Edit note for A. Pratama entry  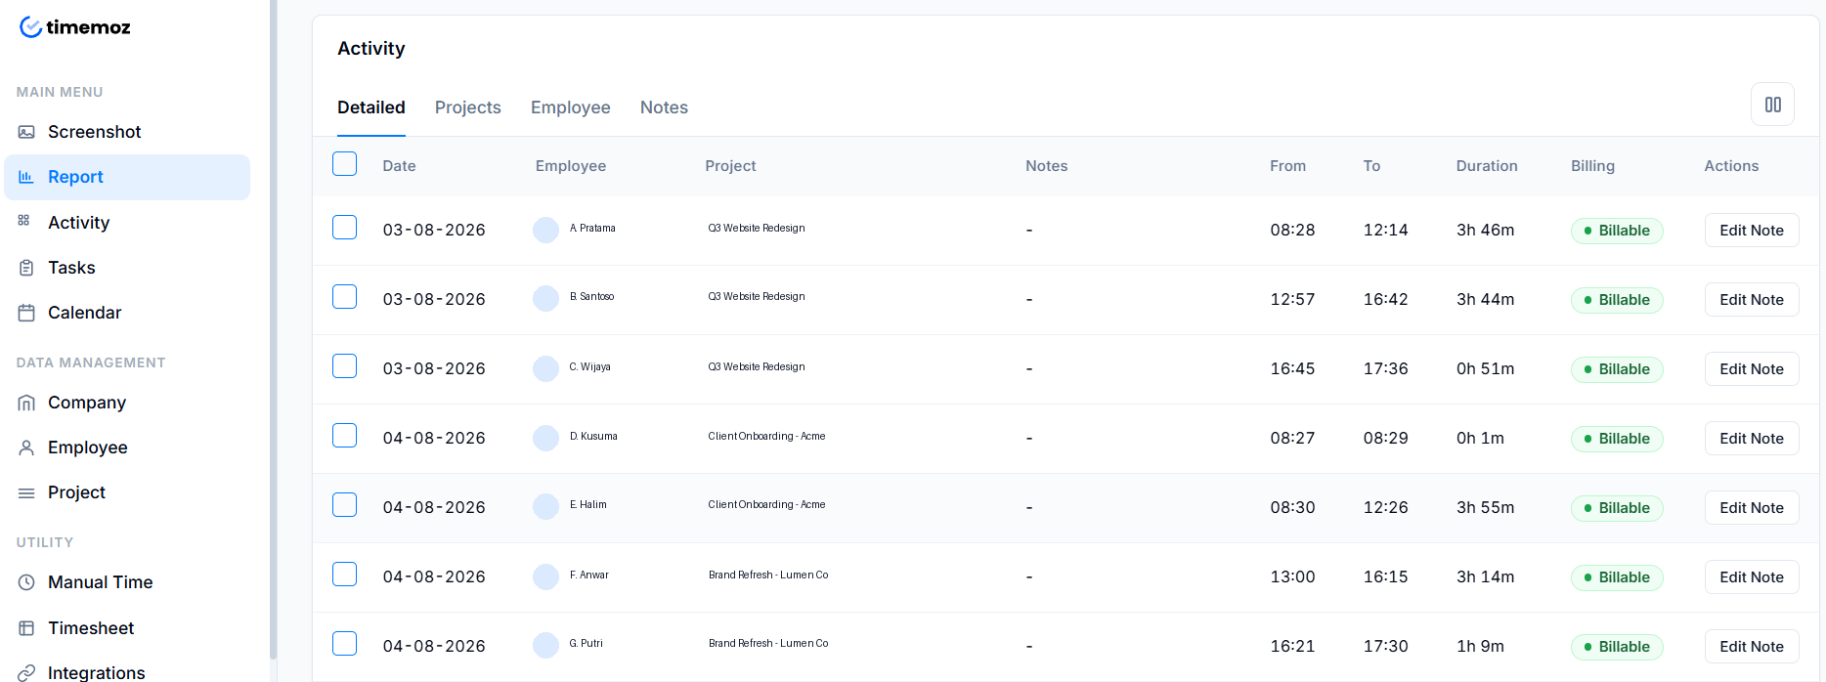(x=1752, y=231)
